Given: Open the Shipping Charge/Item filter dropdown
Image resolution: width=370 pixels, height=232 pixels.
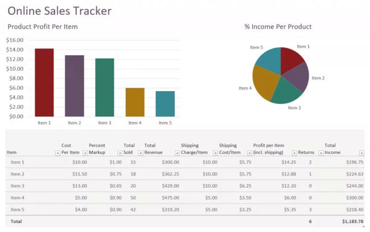Looking at the screenshot, I should coord(215,153).
